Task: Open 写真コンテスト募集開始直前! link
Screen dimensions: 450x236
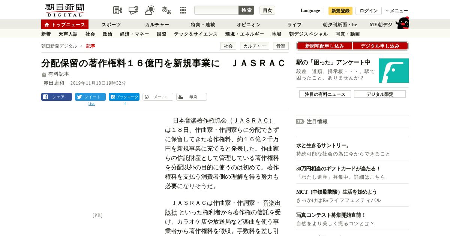Action: point(331,215)
